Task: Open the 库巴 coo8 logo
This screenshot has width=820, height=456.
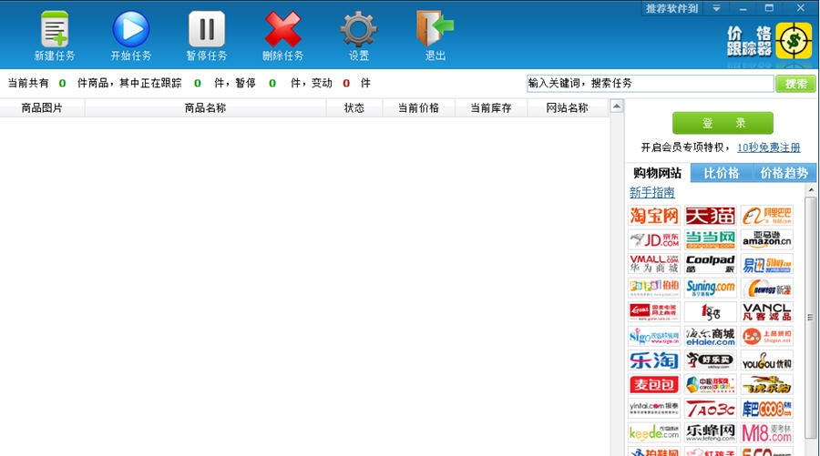Action: click(766, 409)
